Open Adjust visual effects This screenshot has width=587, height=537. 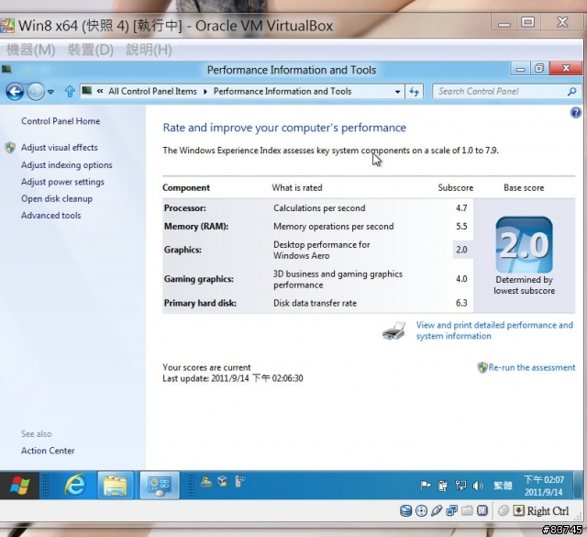click(59, 148)
